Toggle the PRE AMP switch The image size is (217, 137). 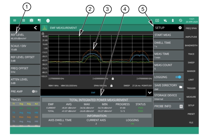[x=34, y=91]
